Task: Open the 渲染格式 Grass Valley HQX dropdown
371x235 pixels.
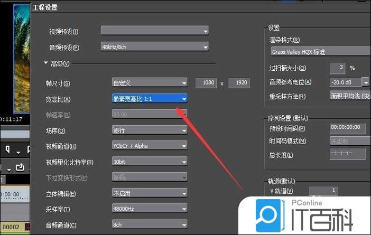Action: (x=321, y=52)
